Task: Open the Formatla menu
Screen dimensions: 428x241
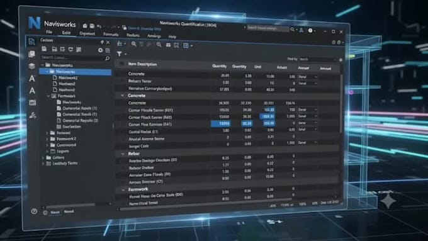Action: click(x=111, y=35)
